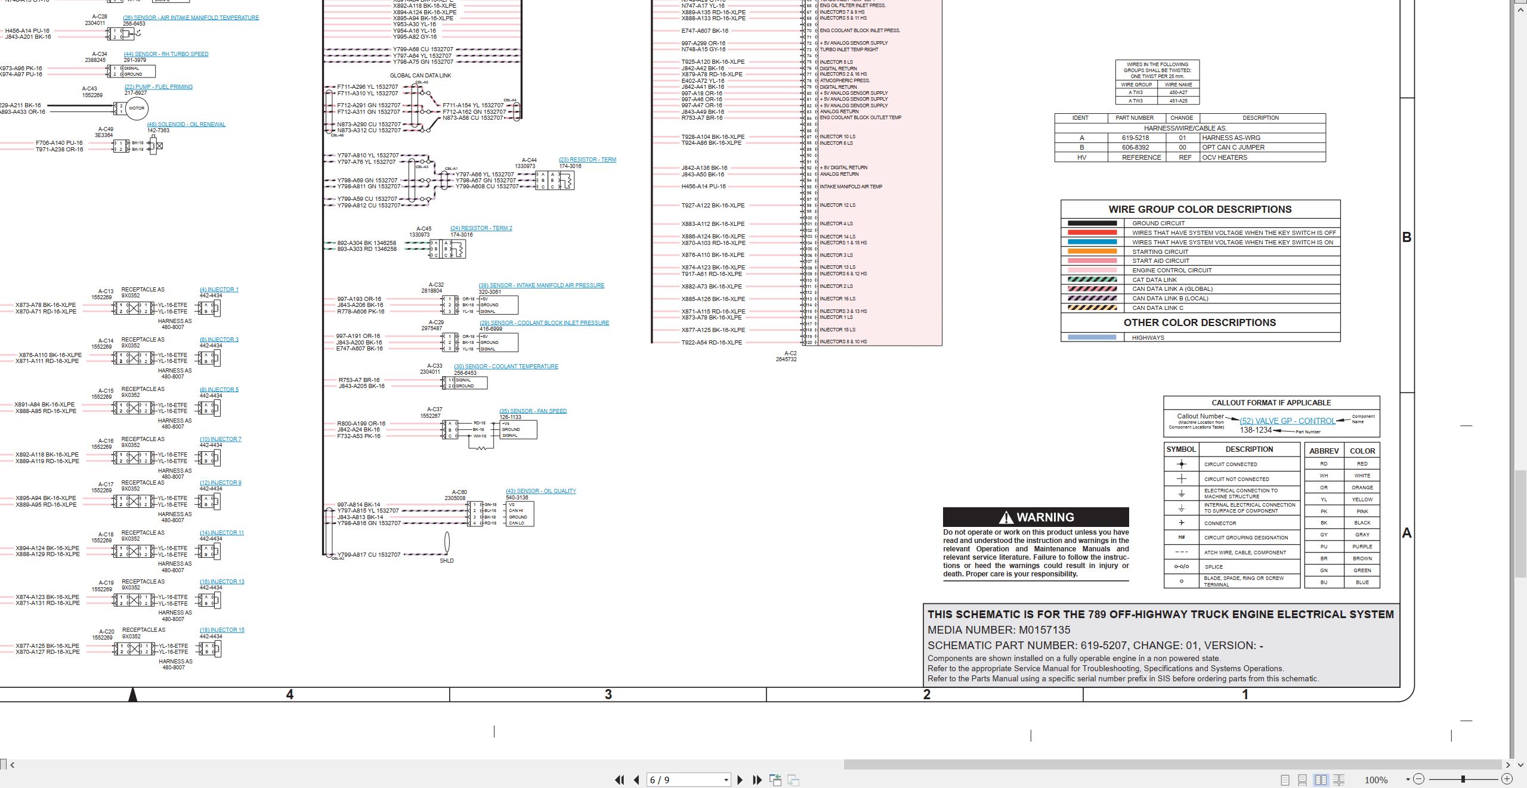
Task: Click the horizontal scrollbar thumb
Action: point(1172,765)
